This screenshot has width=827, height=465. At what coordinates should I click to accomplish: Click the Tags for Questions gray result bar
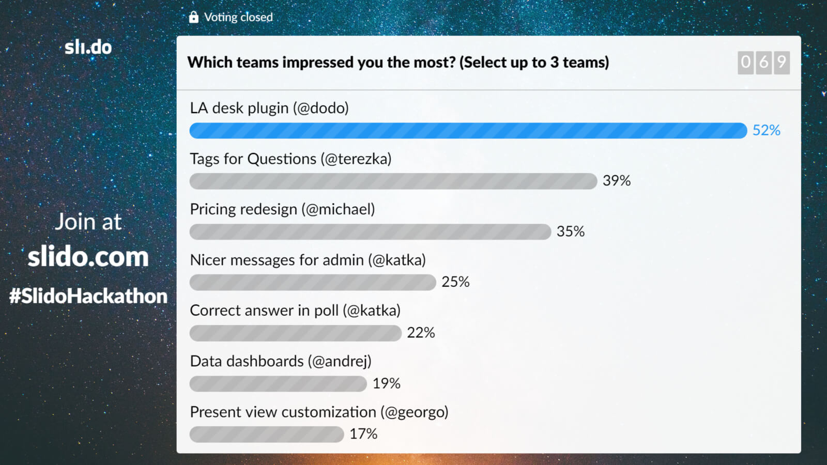(x=393, y=181)
